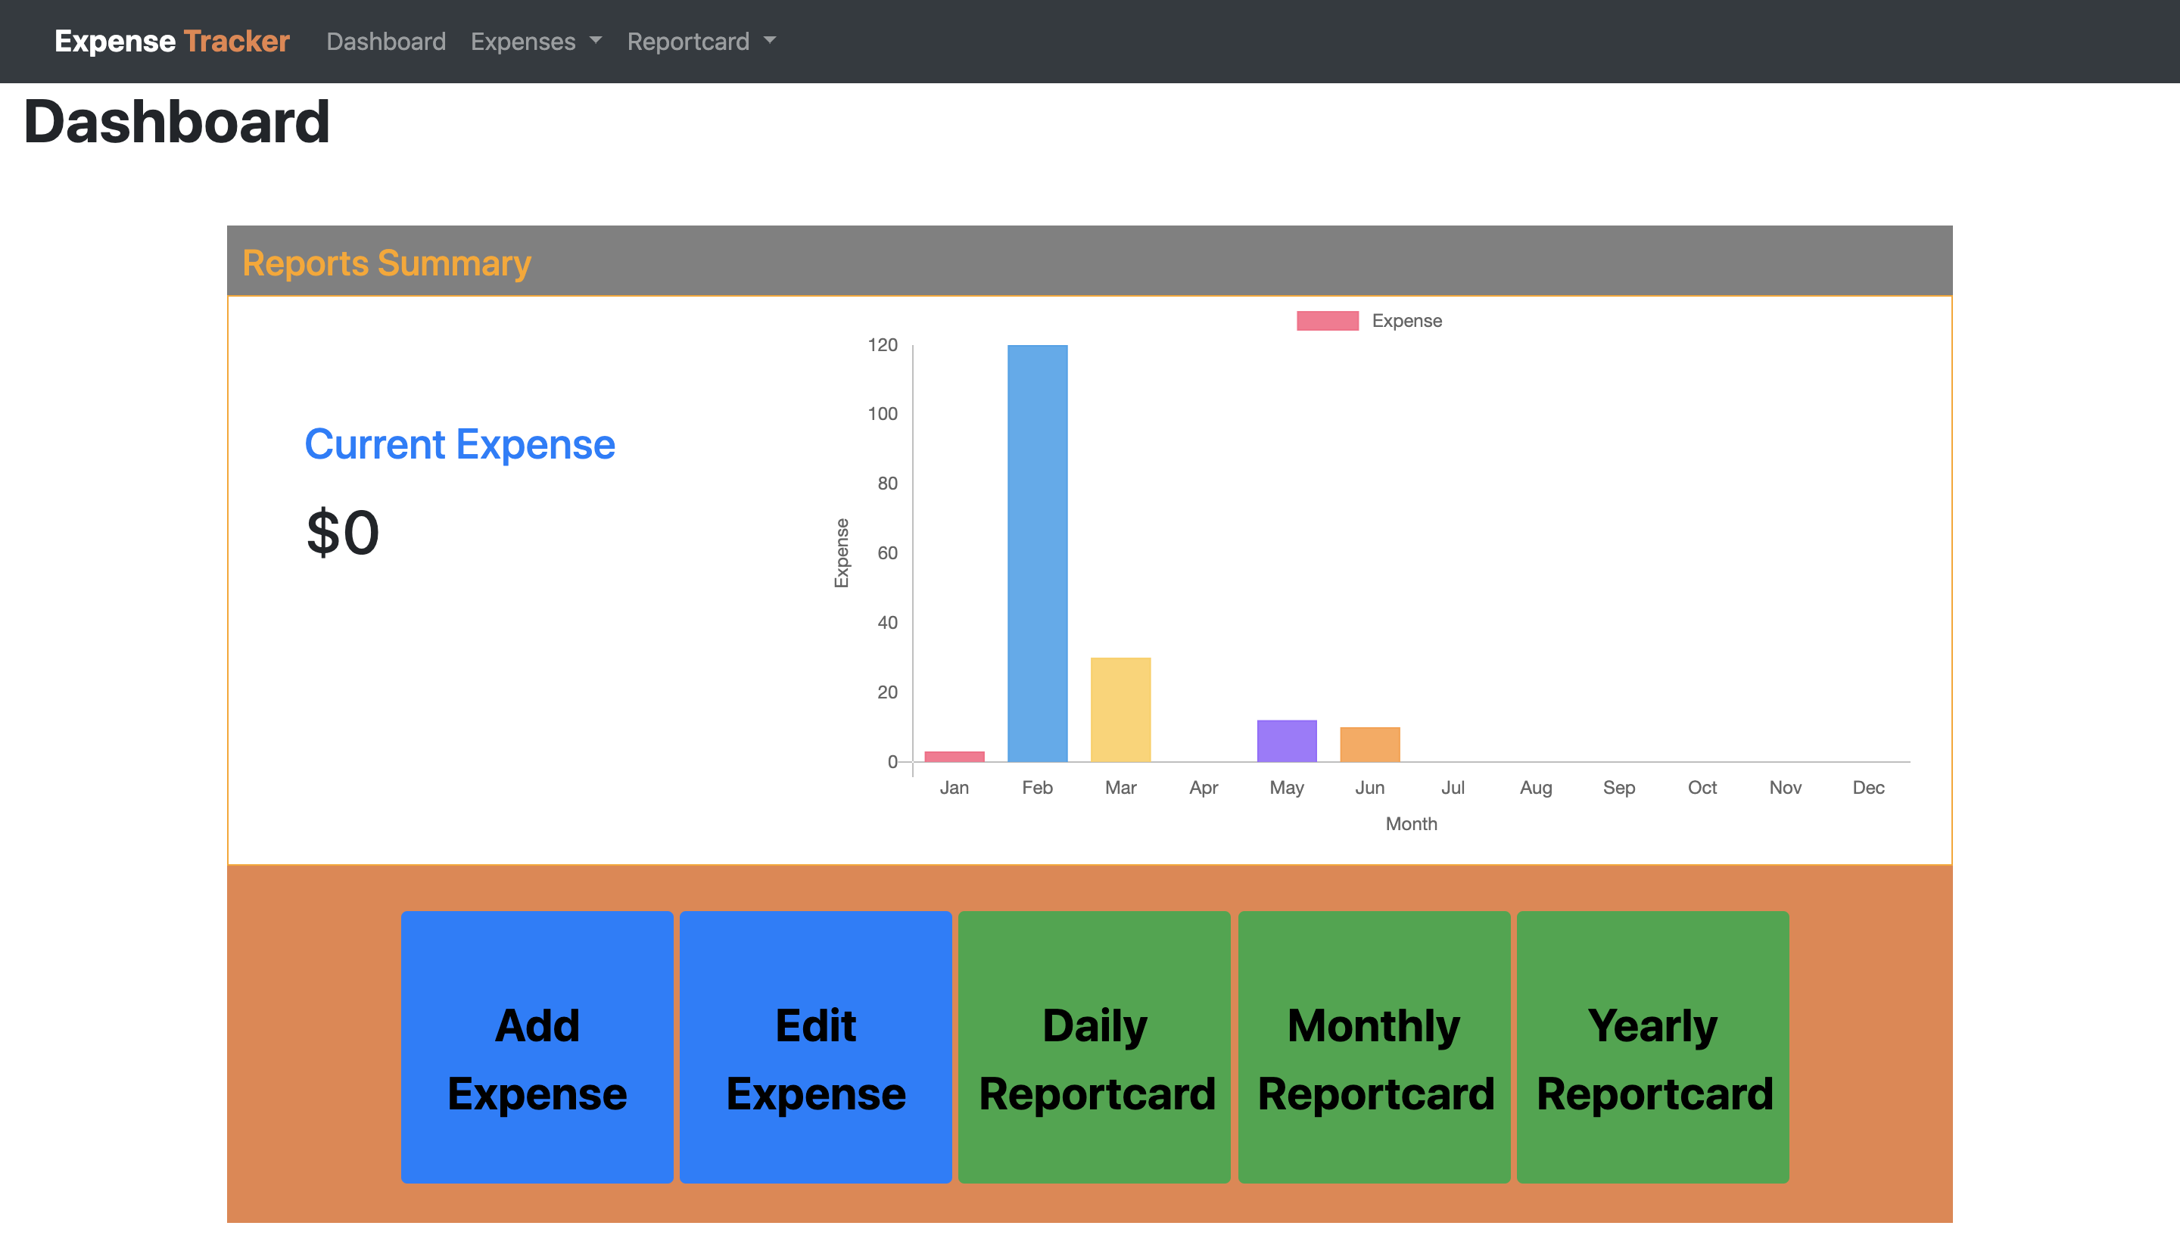Screen dimensions: 2180x1235
Task: Click the Reports Summary header
Action: 387,263
